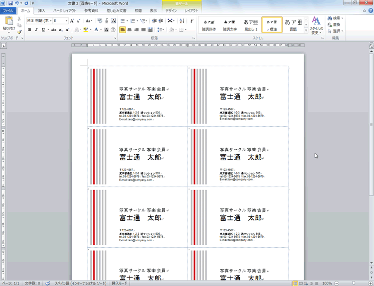This screenshot has height=286, width=374.
Task: Click the Cut scissors icon
Action: point(19,19)
